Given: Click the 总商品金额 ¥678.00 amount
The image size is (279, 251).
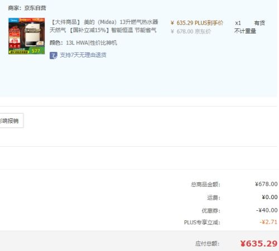Looking at the screenshot, I should (x=266, y=184).
